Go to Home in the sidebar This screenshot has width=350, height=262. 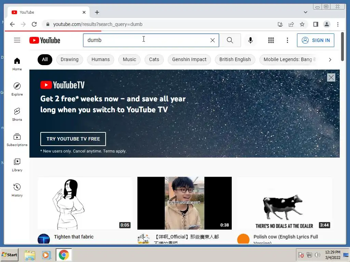click(17, 64)
